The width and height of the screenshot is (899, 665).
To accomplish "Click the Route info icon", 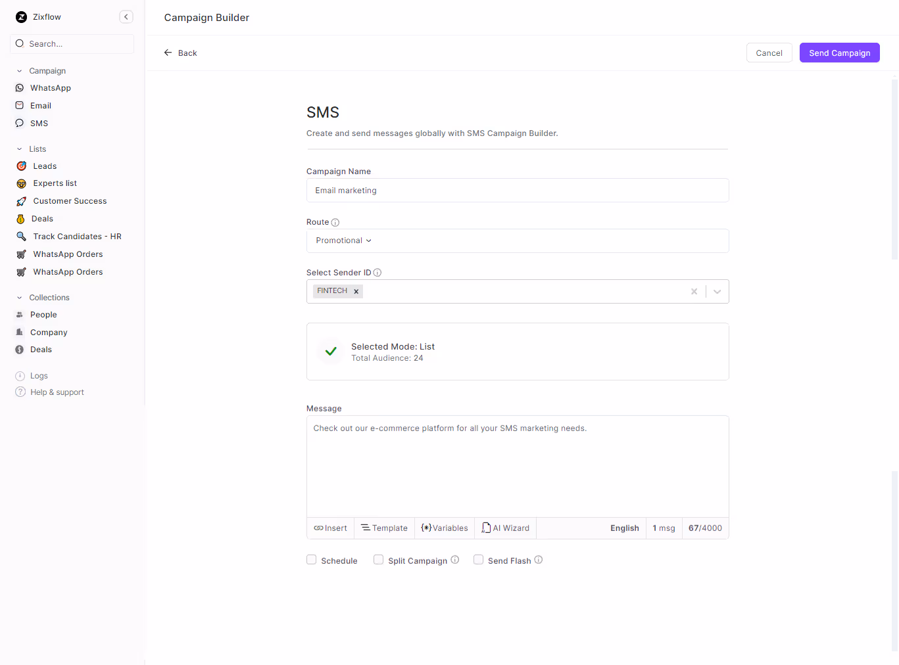I will click(x=335, y=223).
